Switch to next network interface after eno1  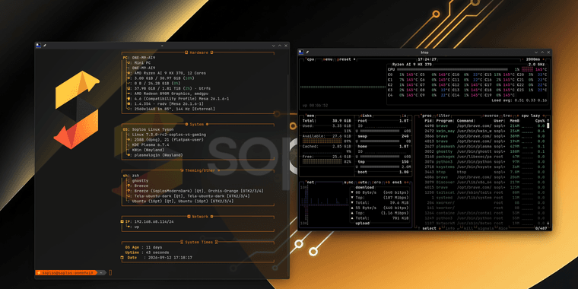pos(407,182)
